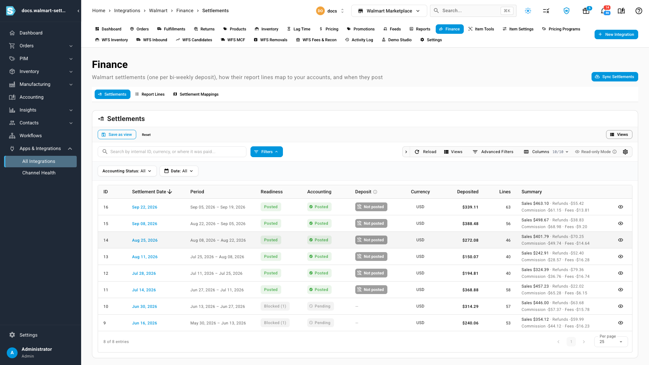View settlement 12 with eye icon
Screen dimensions: 649x365
point(621,273)
